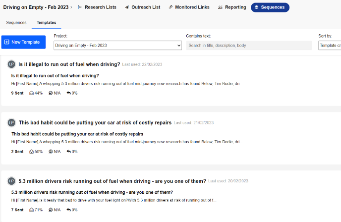Open 'Driving on Empty - Feb 2023' project breadcrumb
The height and width of the screenshot is (222, 341).
tap(36, 7)
